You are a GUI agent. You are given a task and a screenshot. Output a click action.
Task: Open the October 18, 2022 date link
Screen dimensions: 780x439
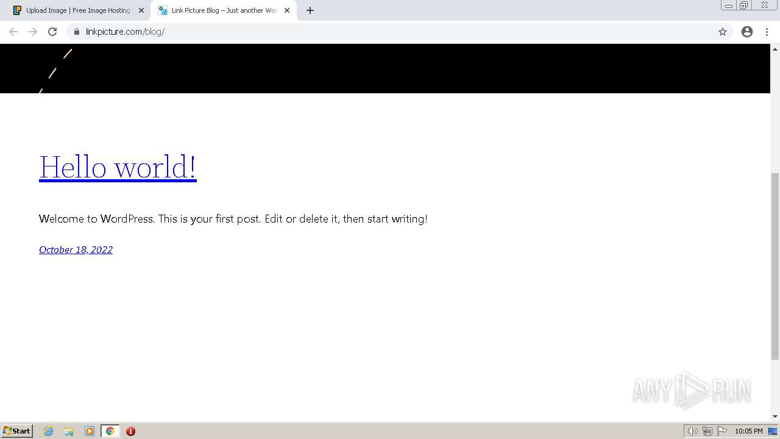click(76, 249)
